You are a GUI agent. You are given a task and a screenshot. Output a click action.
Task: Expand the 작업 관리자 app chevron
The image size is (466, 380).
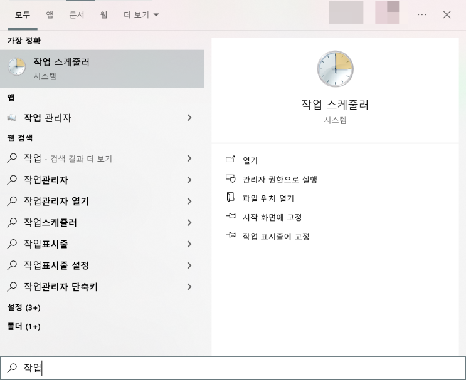[189, 118]
